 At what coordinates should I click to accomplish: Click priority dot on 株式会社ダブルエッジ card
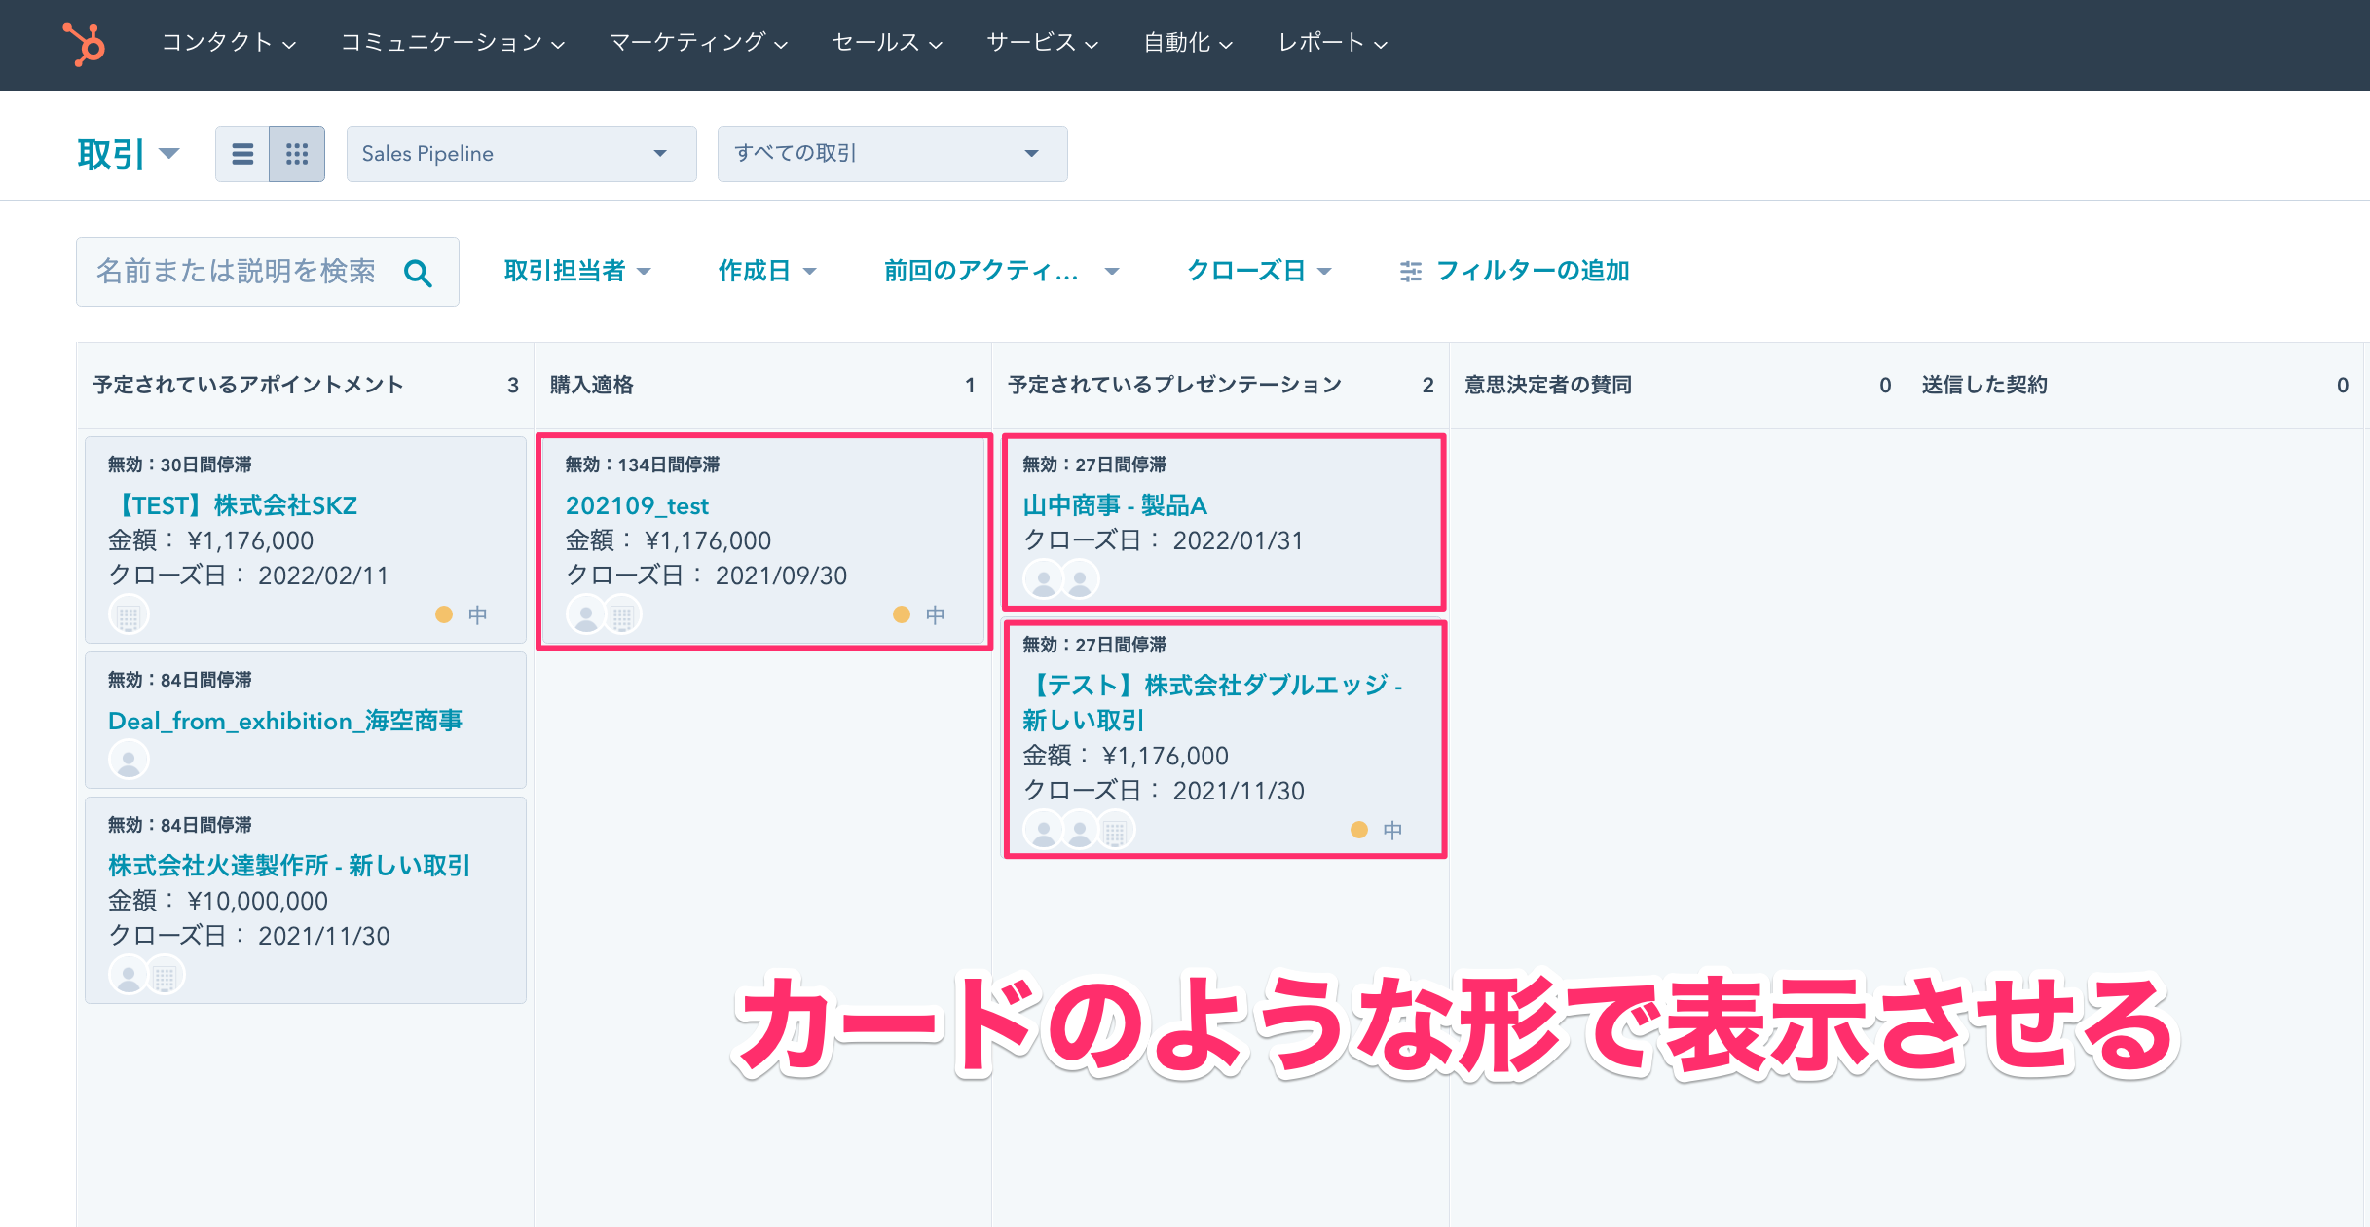tap(1359, 830)
